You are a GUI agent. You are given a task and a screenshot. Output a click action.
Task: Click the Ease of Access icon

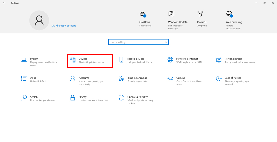click(219, 79)
